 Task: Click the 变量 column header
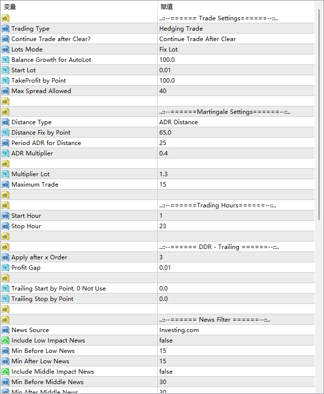10,7
